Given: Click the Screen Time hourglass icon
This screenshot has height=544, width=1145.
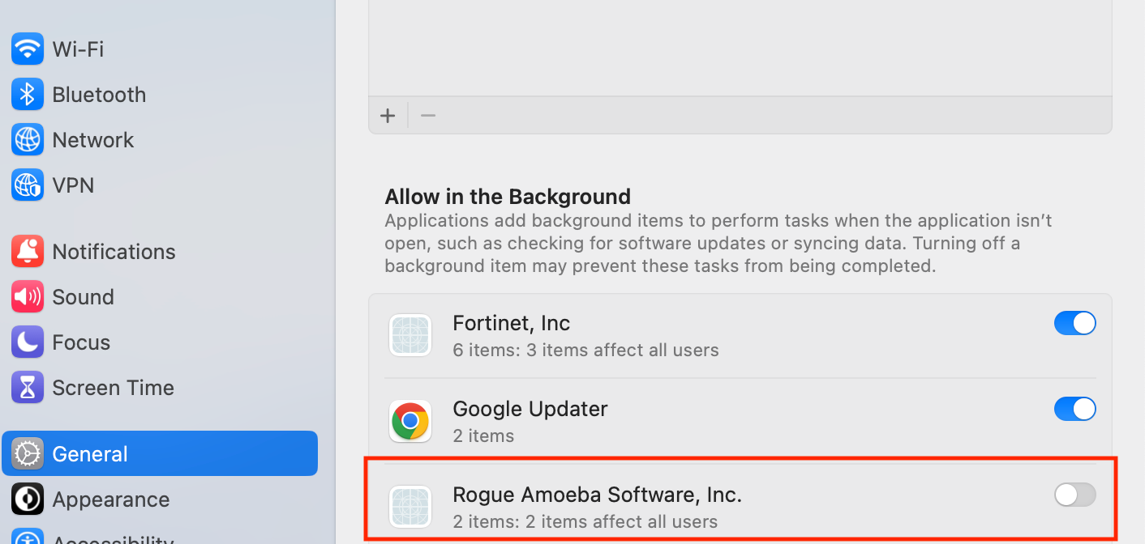Looking at the screenshot, I should click(28, 388).
